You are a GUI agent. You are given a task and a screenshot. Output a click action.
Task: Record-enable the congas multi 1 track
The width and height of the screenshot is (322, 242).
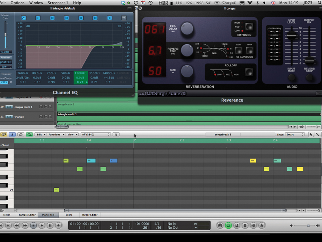41,107
